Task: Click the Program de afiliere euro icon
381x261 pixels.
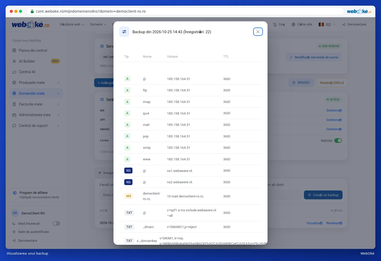Action: click(15, 193)
